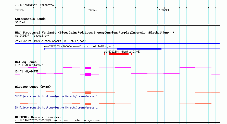Image resolution: width=227 pixels, height=124 pixels.
Task: Click the chr9:139792952..139795750 region label
Action: pos(34,6)
